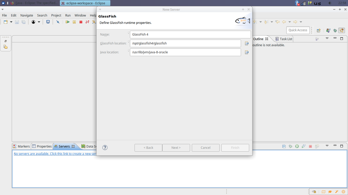
Task: Open help in the New Server dialog
Action: tap(105, 148)
